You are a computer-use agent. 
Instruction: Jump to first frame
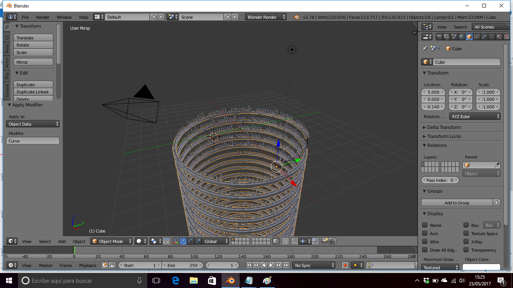pos(249,265)
